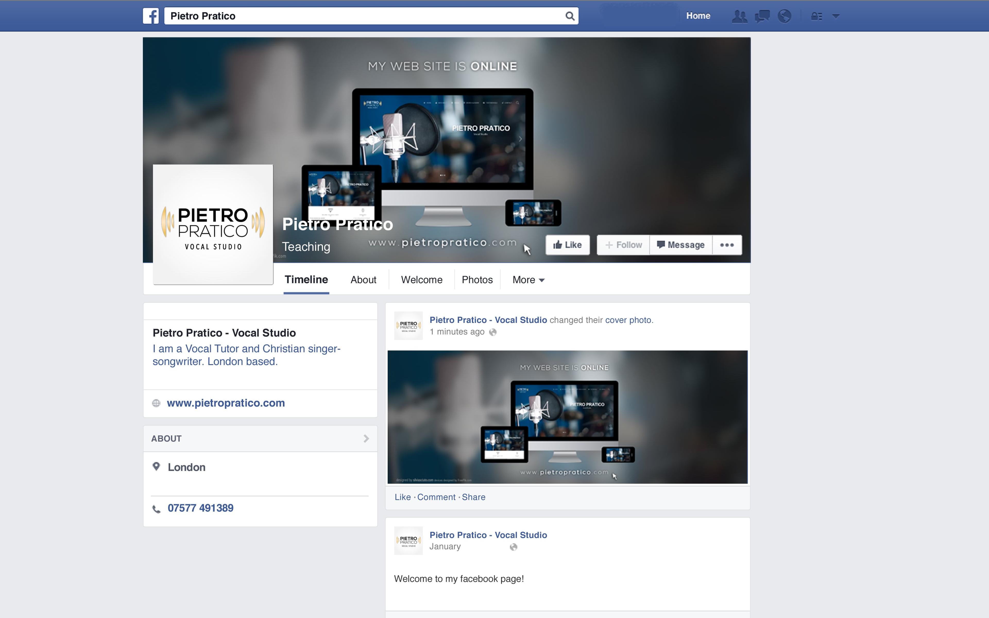Image resolution: width=989 pixels, height=618 pixels.
Task: Click the phone icon beside 07577 491389
Action: 157,509
